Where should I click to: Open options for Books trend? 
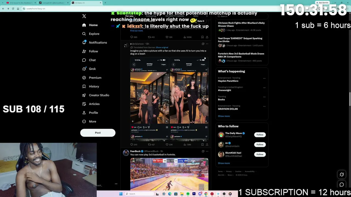coord(264,97)
